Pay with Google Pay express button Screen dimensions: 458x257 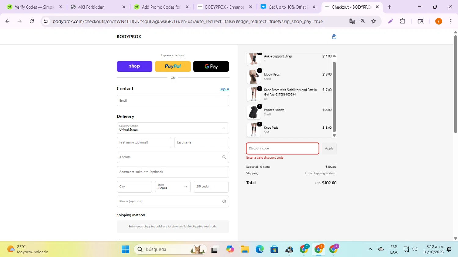click(x=211, y=66)
